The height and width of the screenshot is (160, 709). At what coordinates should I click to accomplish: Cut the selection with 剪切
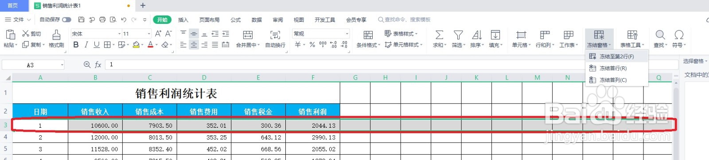pyautogui.click(x=31, y=34)
